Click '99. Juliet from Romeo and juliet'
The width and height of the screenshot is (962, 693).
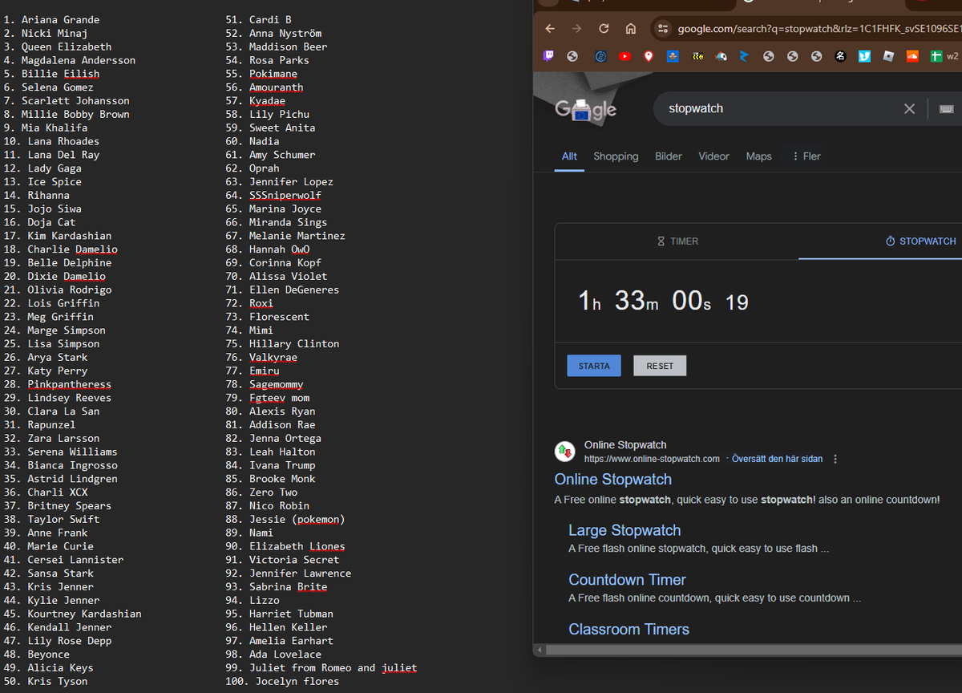pos(321,668)
